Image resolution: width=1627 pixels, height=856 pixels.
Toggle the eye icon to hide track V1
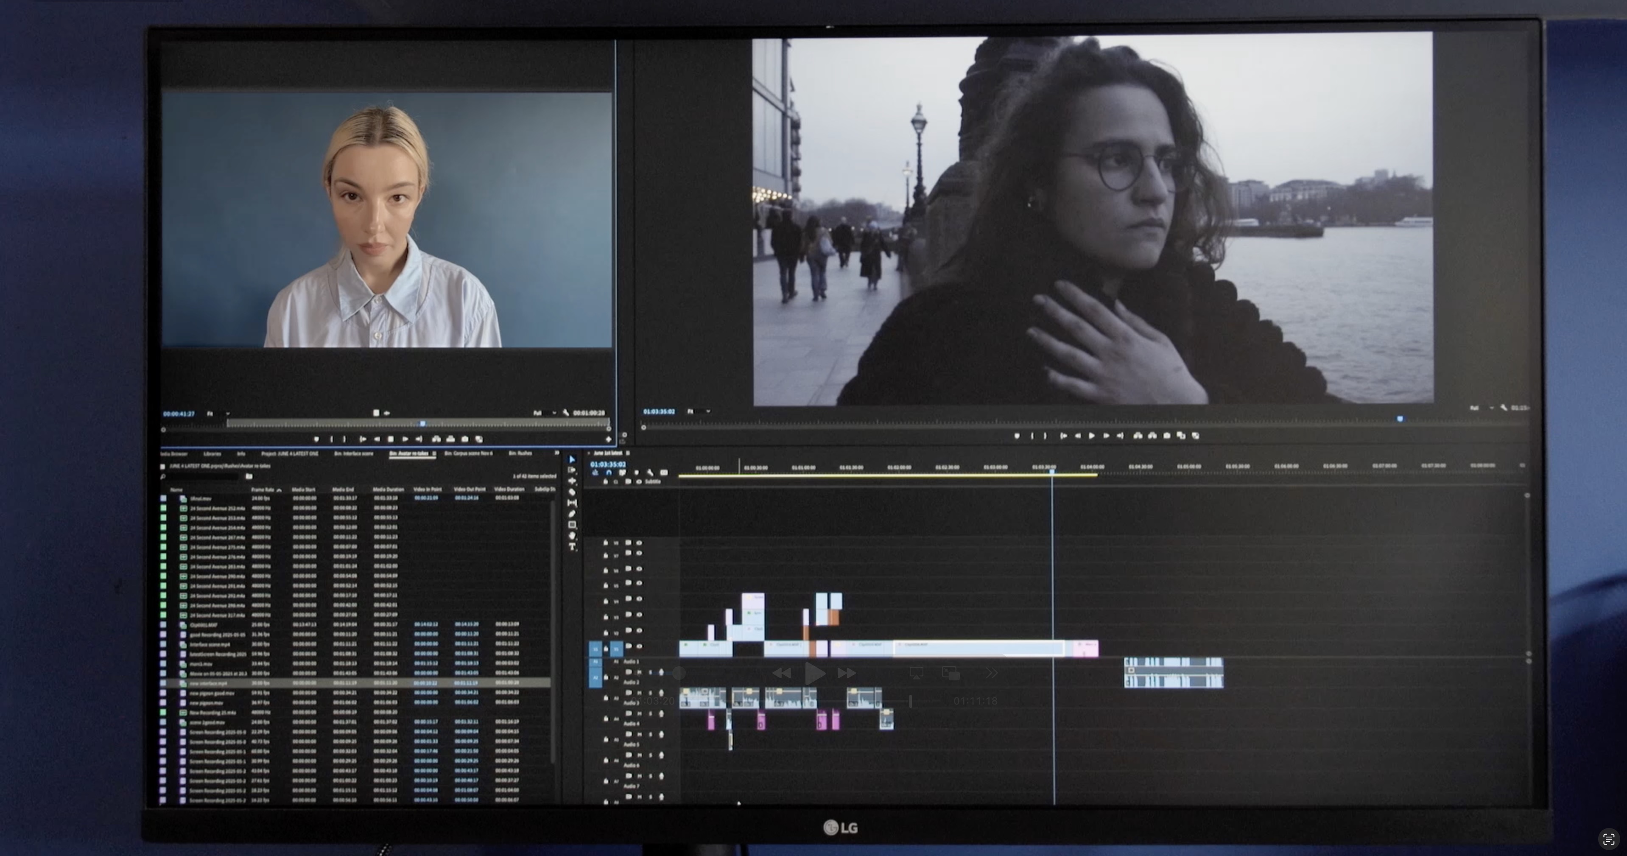pos(640,646)
